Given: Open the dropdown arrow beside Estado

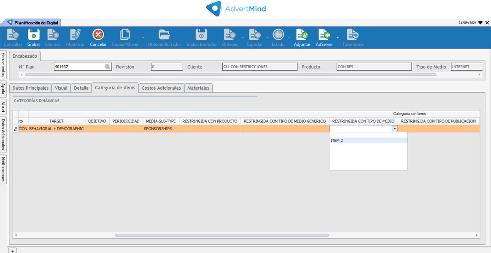Looking at the screenshot, I should tap(289, 38).
